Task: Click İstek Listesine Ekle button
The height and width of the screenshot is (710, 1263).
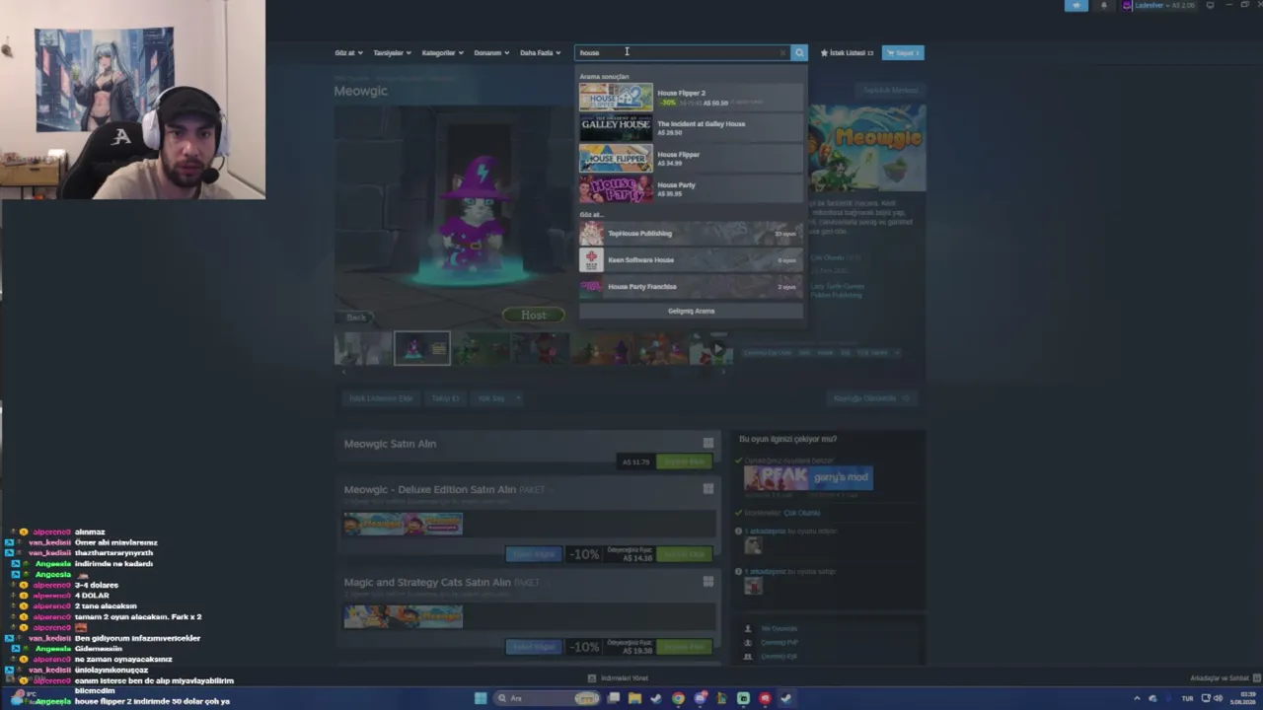Action: tap(381, 398)
